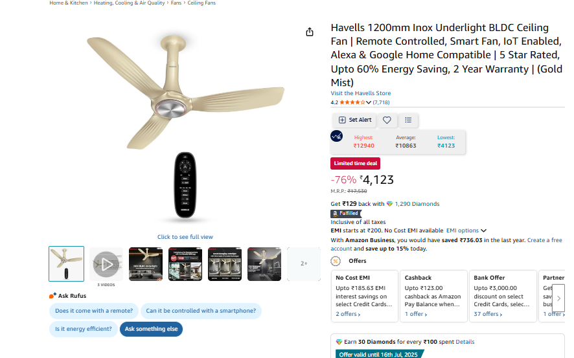Expand EMI options
The image size is (574, 358).
466,230
